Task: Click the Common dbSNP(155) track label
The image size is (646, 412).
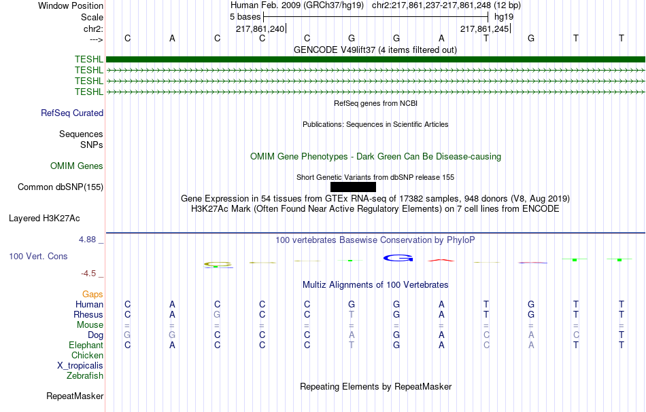Action: coord(61,187)
